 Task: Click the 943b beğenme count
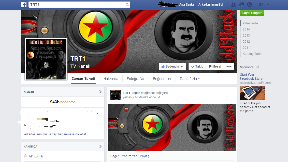tap(63, 102)
